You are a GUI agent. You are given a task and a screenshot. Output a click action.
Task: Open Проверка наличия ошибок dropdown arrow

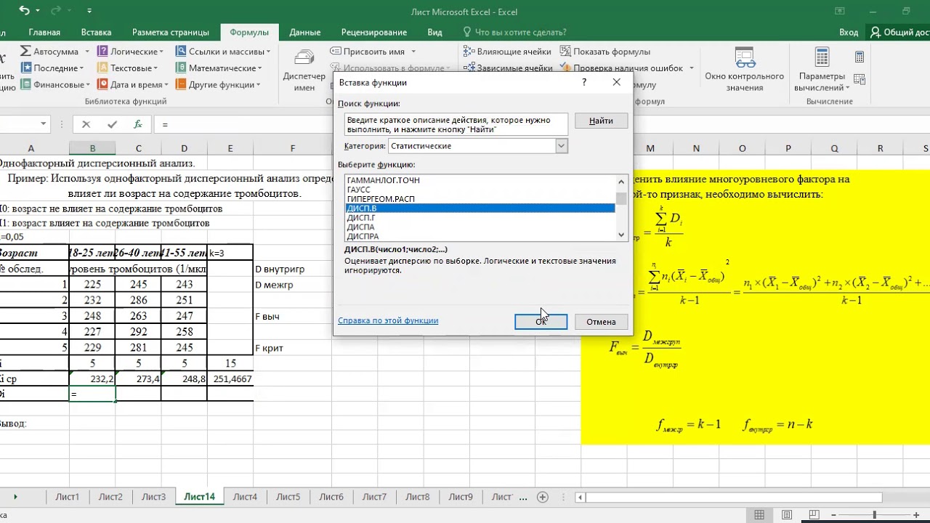pyautogui.click(x=690, y=68)
